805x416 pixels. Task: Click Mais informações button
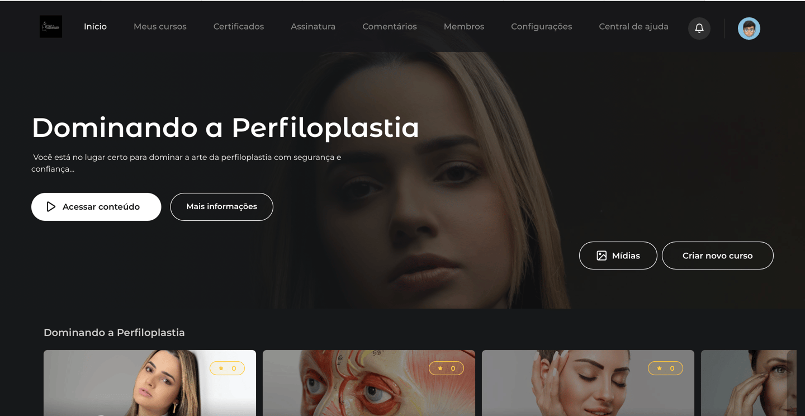pos(221,206)
